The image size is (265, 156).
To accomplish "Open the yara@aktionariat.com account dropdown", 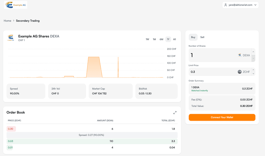I will click(x=241, y=5).
